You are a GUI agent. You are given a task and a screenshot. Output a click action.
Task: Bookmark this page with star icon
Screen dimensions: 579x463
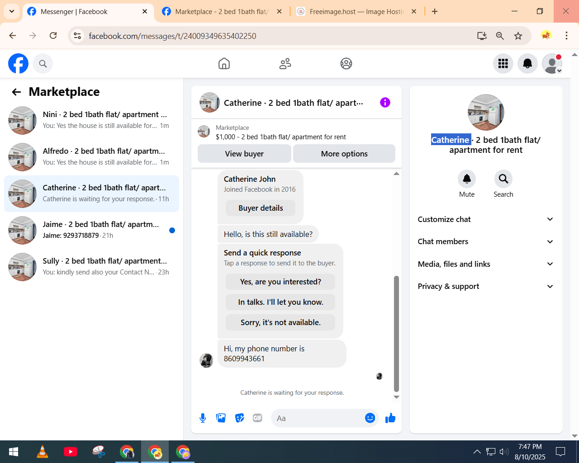click(x=518, y=36)
